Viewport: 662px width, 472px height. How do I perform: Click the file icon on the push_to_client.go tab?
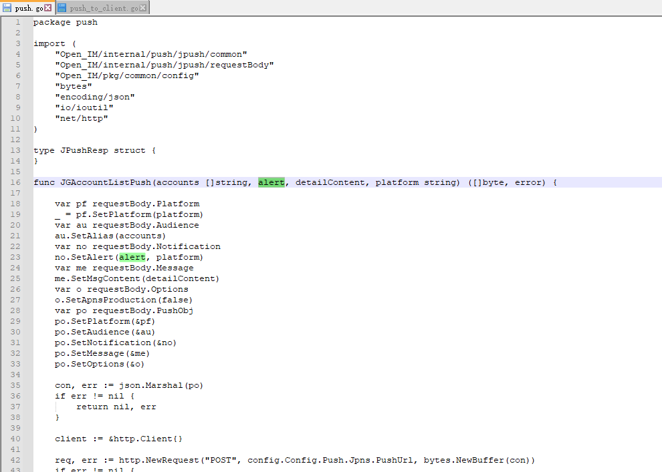(x=62, y=8)
